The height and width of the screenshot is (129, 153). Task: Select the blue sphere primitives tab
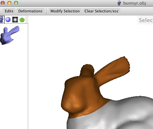(8, 20)
